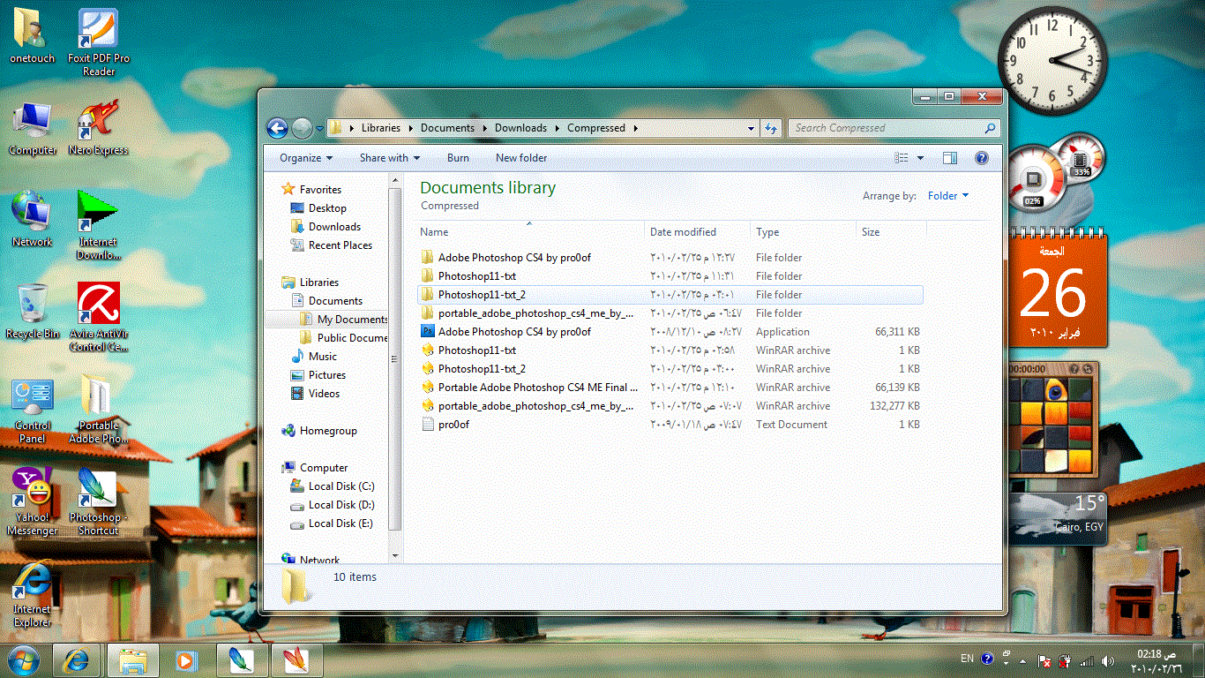Select the Photoshop11-txt_2 folder row
Viewport: 1205px width, 678px height.
(670, 295)
